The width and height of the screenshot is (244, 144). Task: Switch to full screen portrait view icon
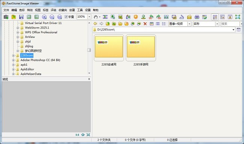[x=230, y=17]
